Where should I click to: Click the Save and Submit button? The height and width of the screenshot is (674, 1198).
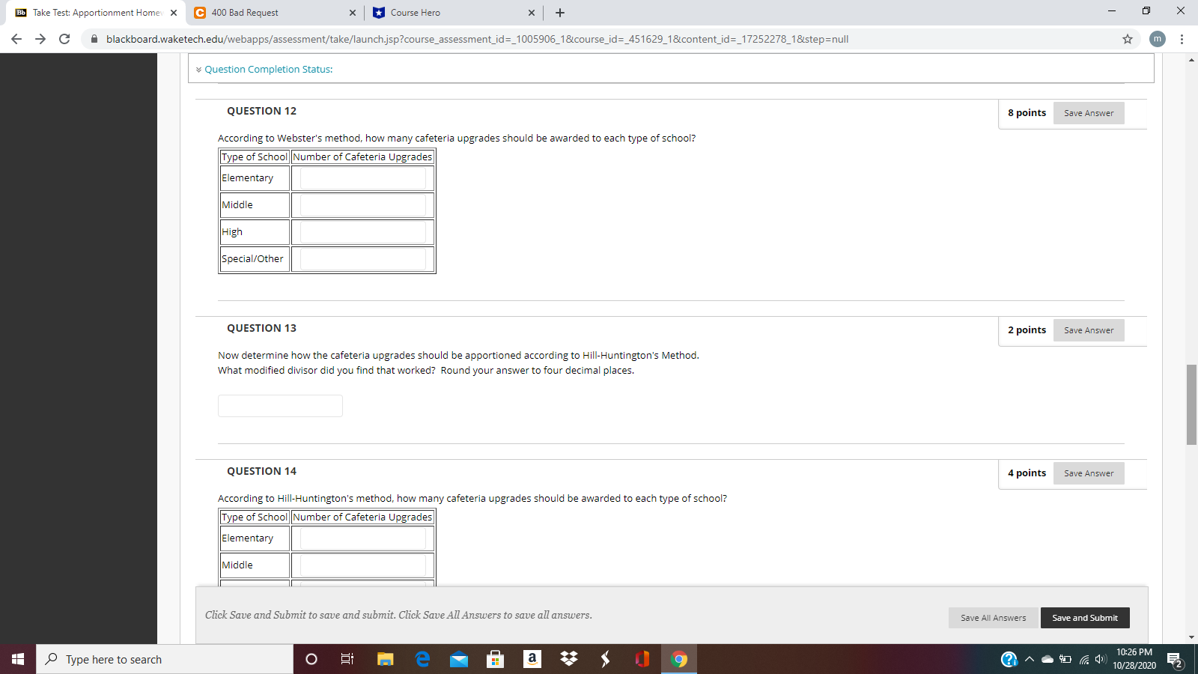coord(1084,617)
